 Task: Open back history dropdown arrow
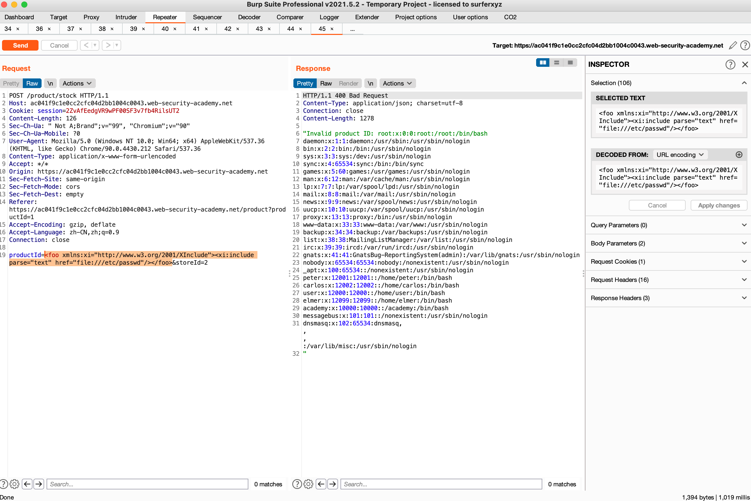coord(95,45)
